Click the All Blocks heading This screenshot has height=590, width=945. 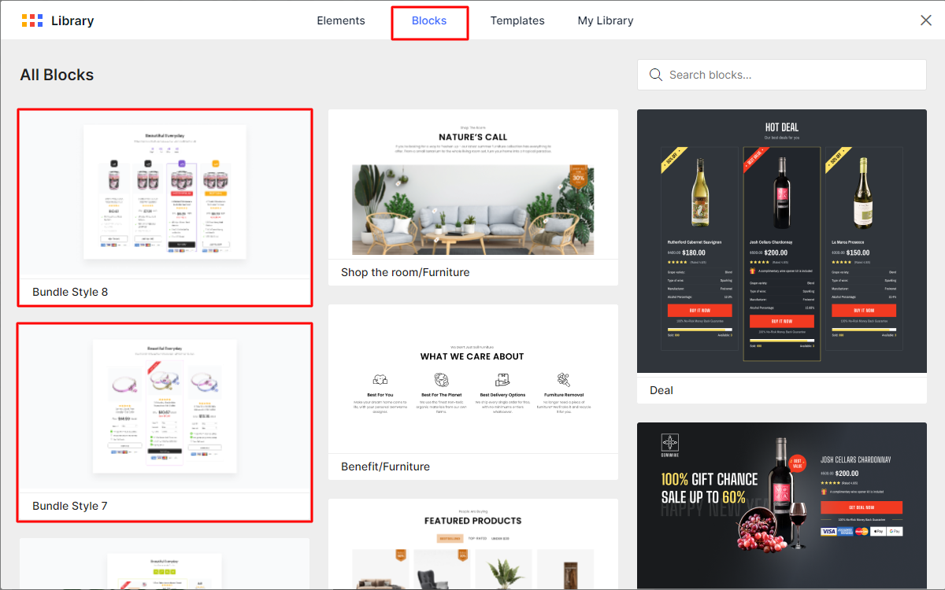point(57,75)
